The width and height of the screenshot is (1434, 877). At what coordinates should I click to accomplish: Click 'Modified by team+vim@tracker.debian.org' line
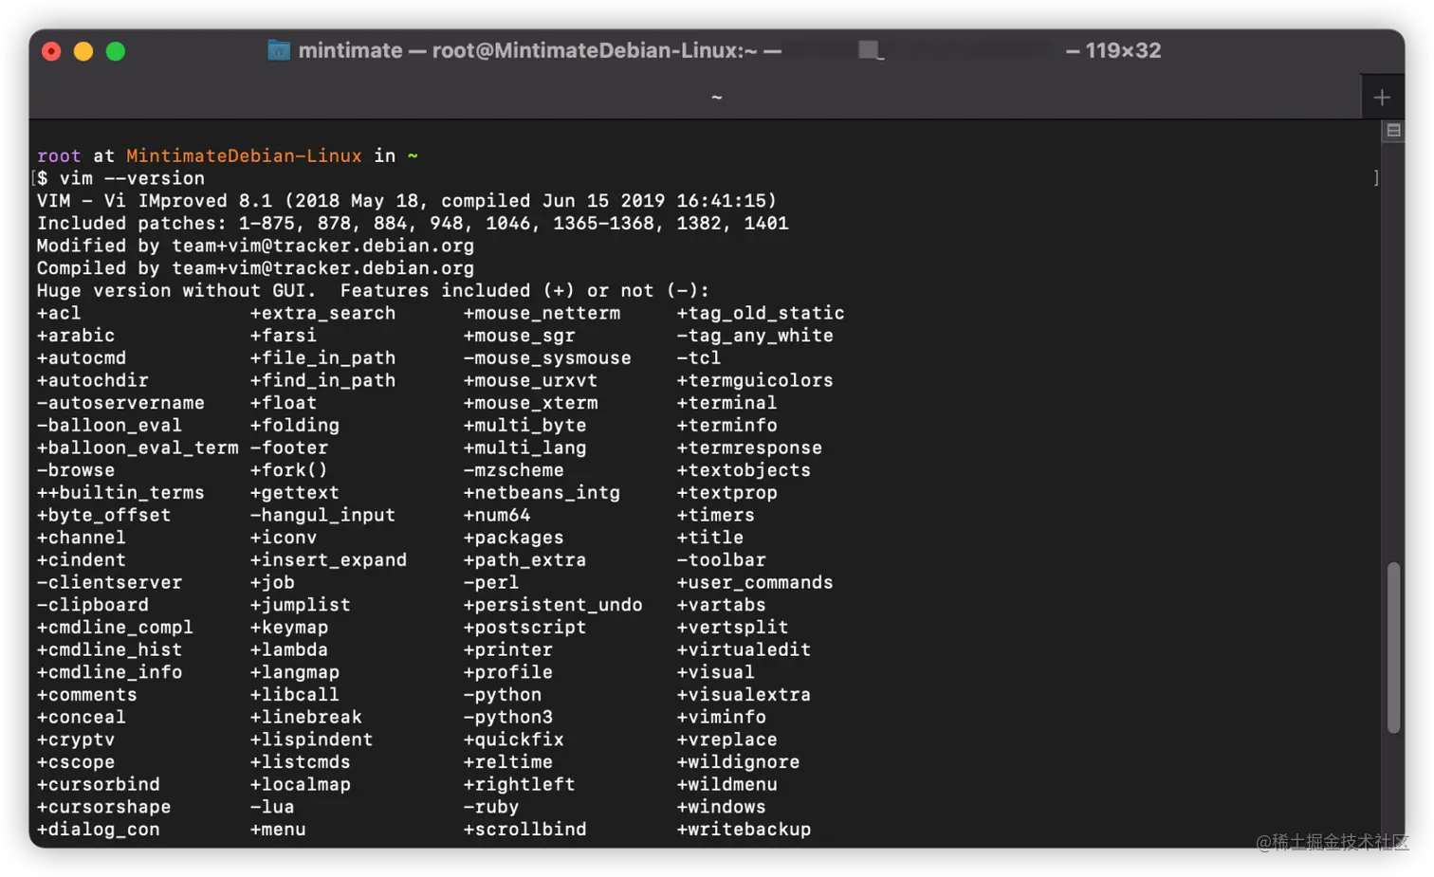click(x=255, y=246)
